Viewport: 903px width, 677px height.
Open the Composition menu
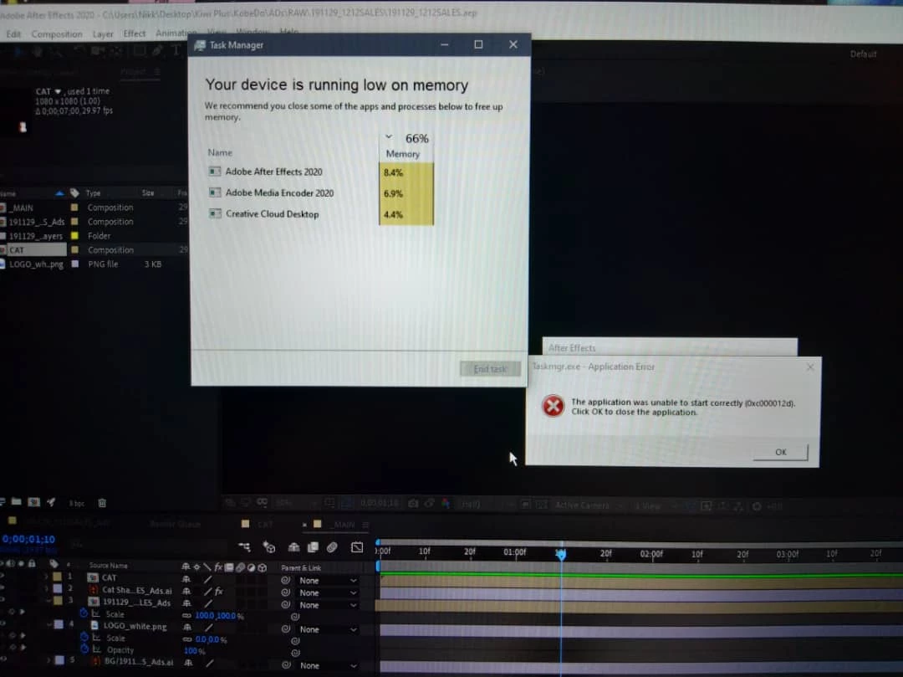(57, 34)
